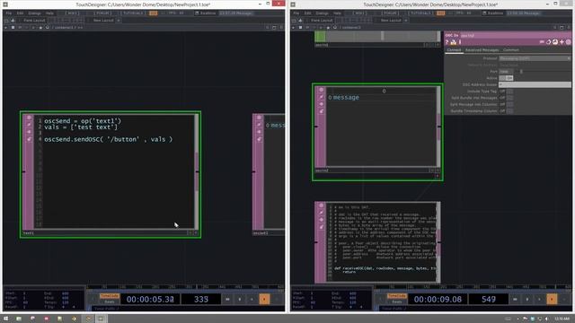Open Edit menu in left TouchDesigner window

[20, 13]
